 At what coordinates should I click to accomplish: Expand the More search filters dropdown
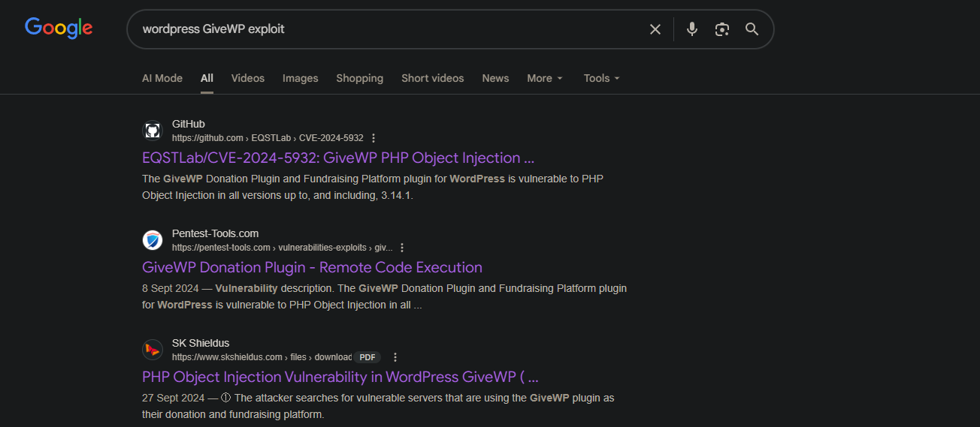pos(545,78)
